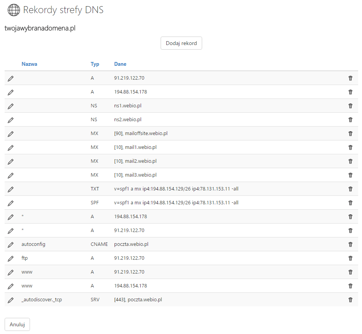This screenshot has width=362, height=334.
Task: Select the domain name twojawybranadomena.pl
Action: [x=40, y=28]
